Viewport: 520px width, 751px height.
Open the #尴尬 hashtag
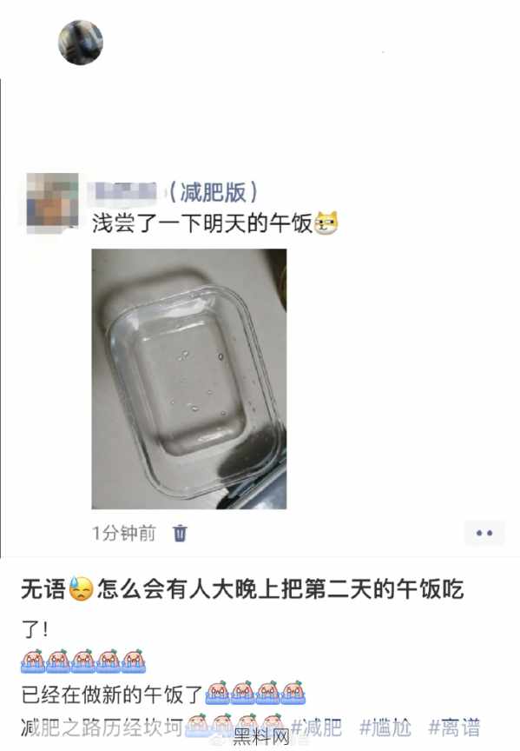pyautogui.click(x=385, y=728)
